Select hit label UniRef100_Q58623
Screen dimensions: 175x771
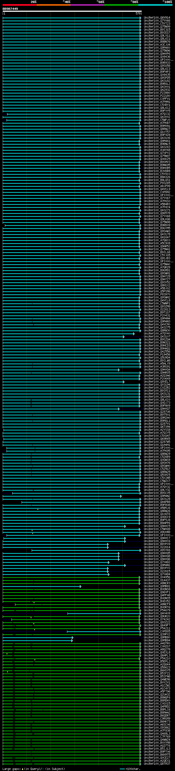[x=157, y=667]
